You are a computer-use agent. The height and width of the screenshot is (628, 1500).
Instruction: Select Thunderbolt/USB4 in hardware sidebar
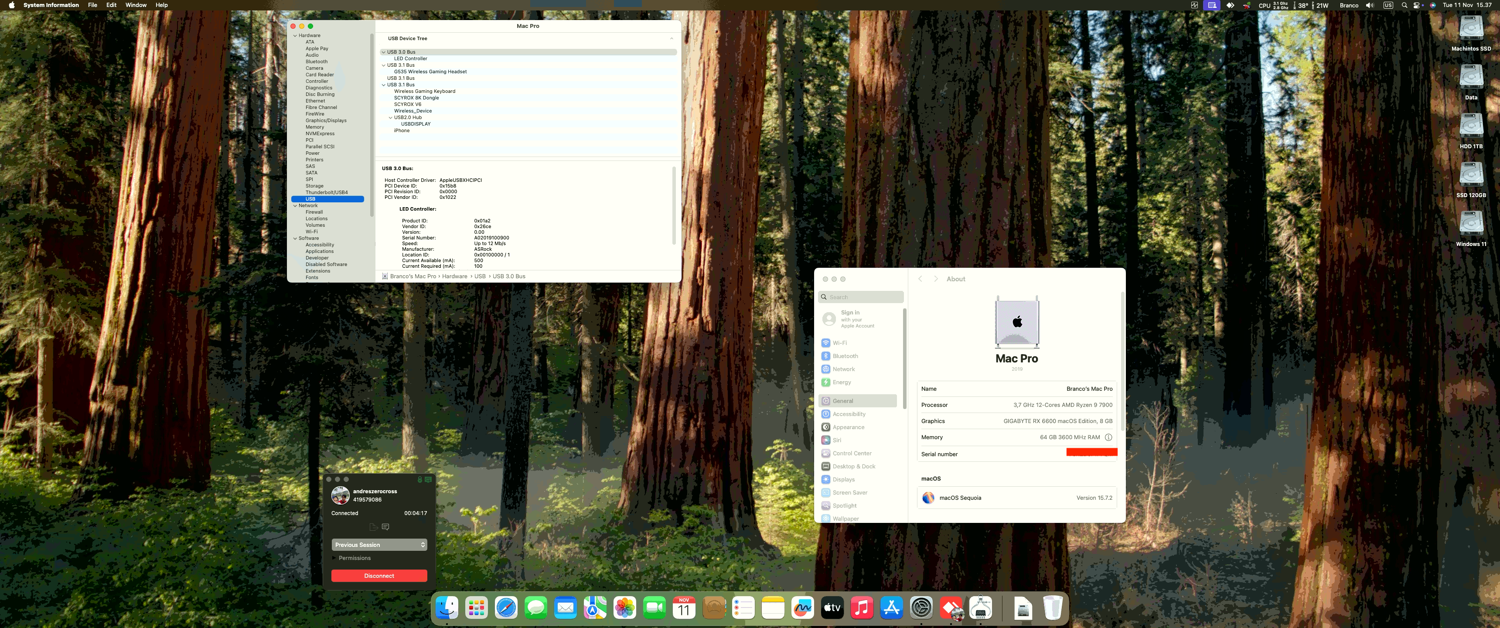tap(327, 192)
